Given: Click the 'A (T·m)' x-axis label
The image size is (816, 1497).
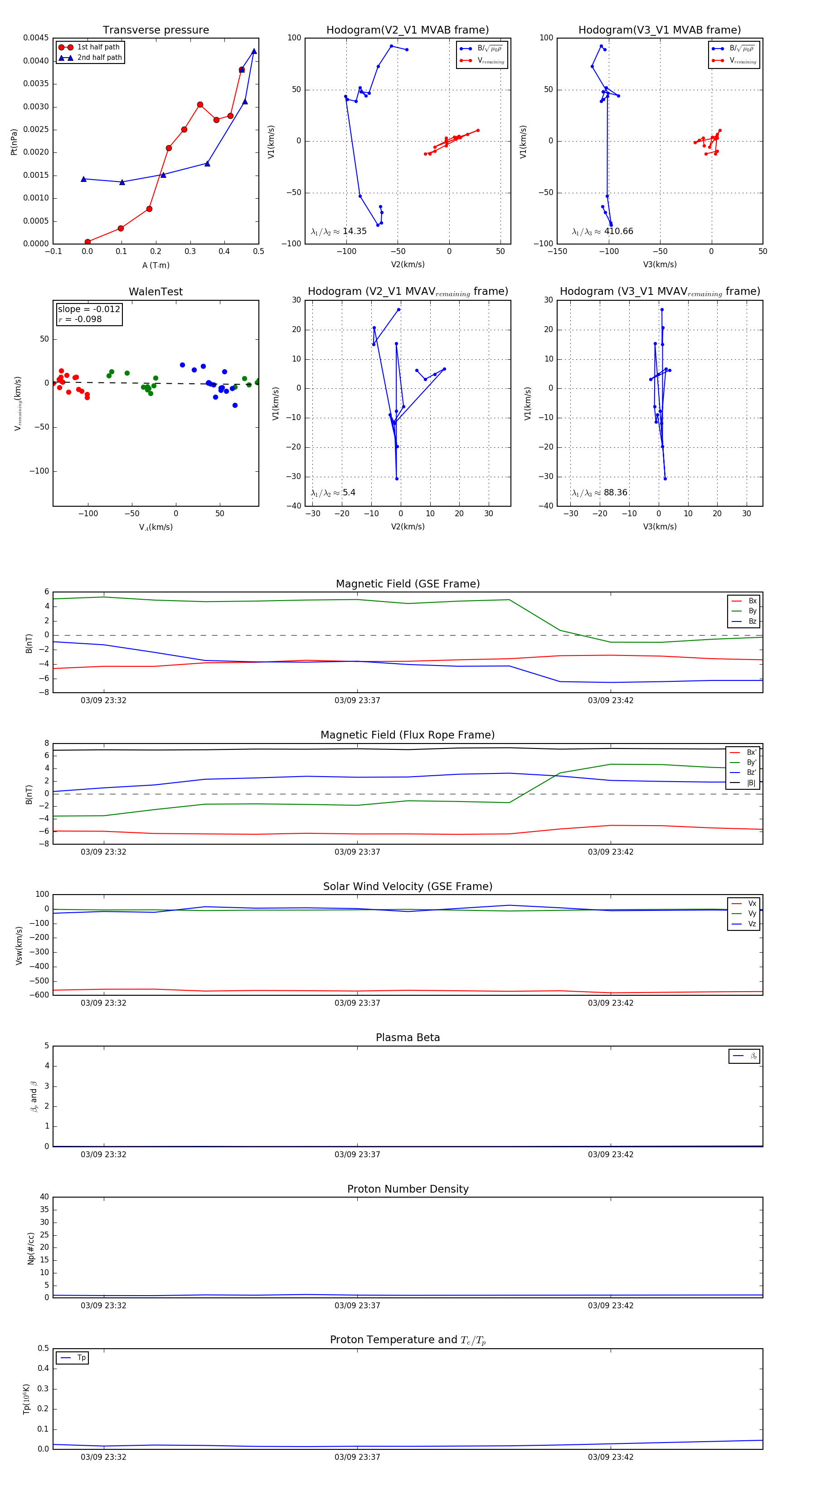Looking at the screenshot, I should [155, 265].
